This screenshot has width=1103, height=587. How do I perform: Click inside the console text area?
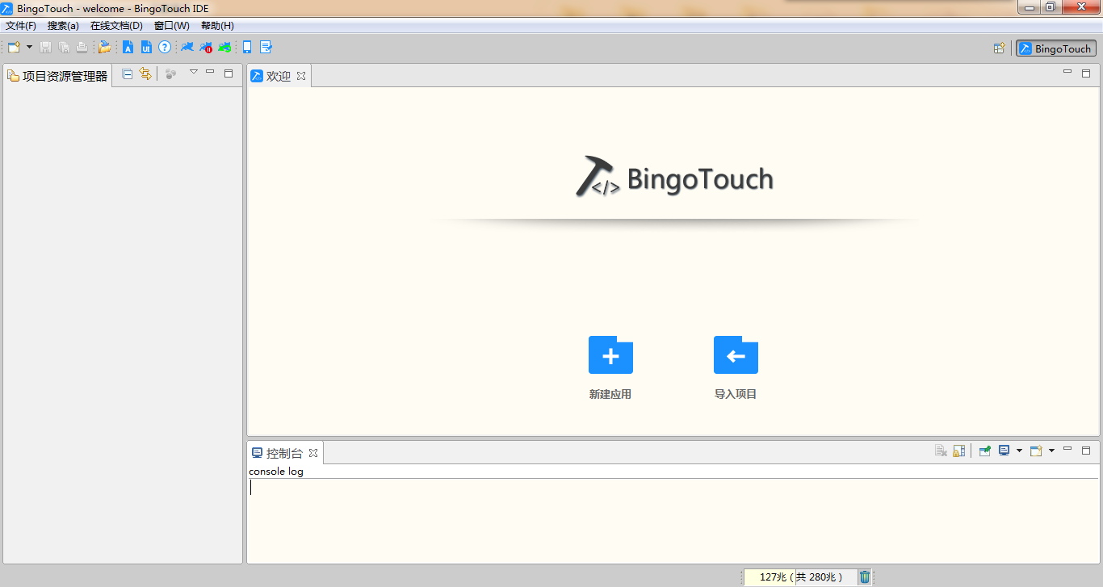pos(673,521)
